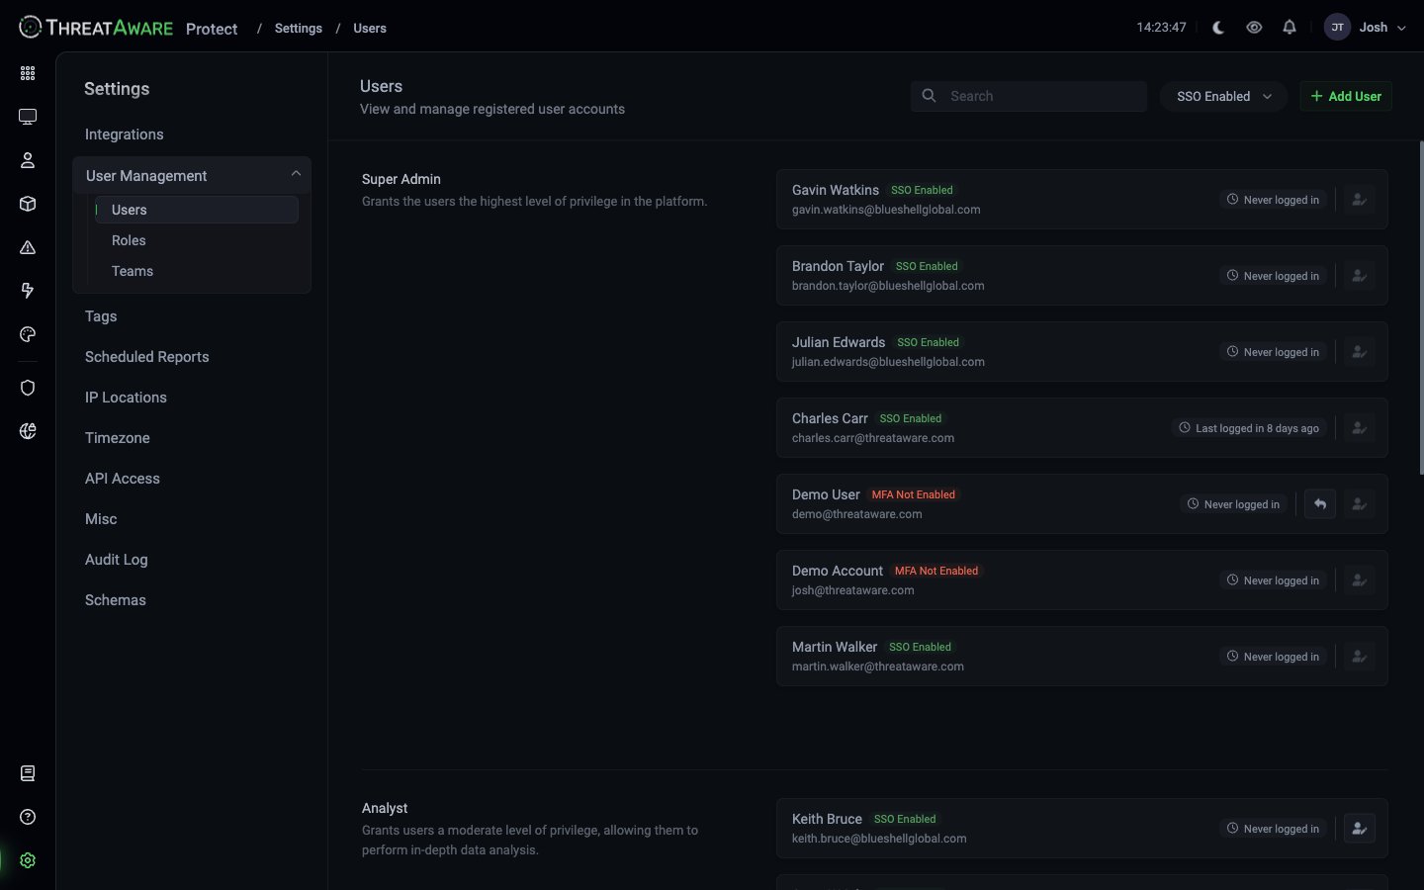Image resolution: width=1424 pixels, height=890 pixels.
Task: Click MFA Not Enabled badge for Demo User
Action: tap(914, 494)
